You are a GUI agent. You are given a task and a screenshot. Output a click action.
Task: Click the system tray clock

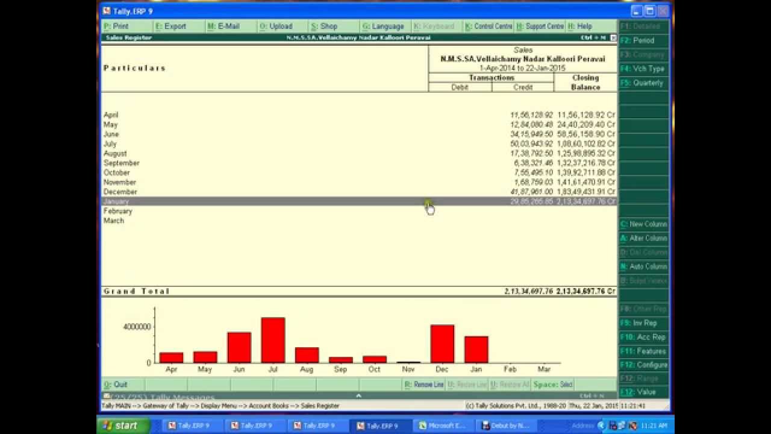pyautogui.click(x=655, y=426)
